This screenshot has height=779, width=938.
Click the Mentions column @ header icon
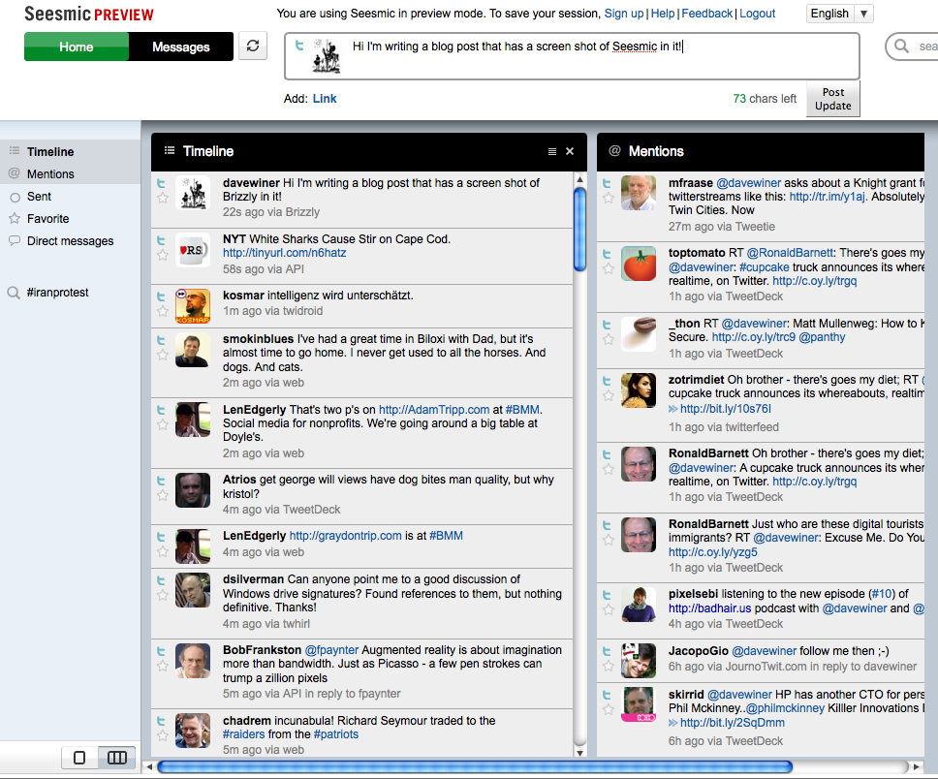(x=614, y=151)
